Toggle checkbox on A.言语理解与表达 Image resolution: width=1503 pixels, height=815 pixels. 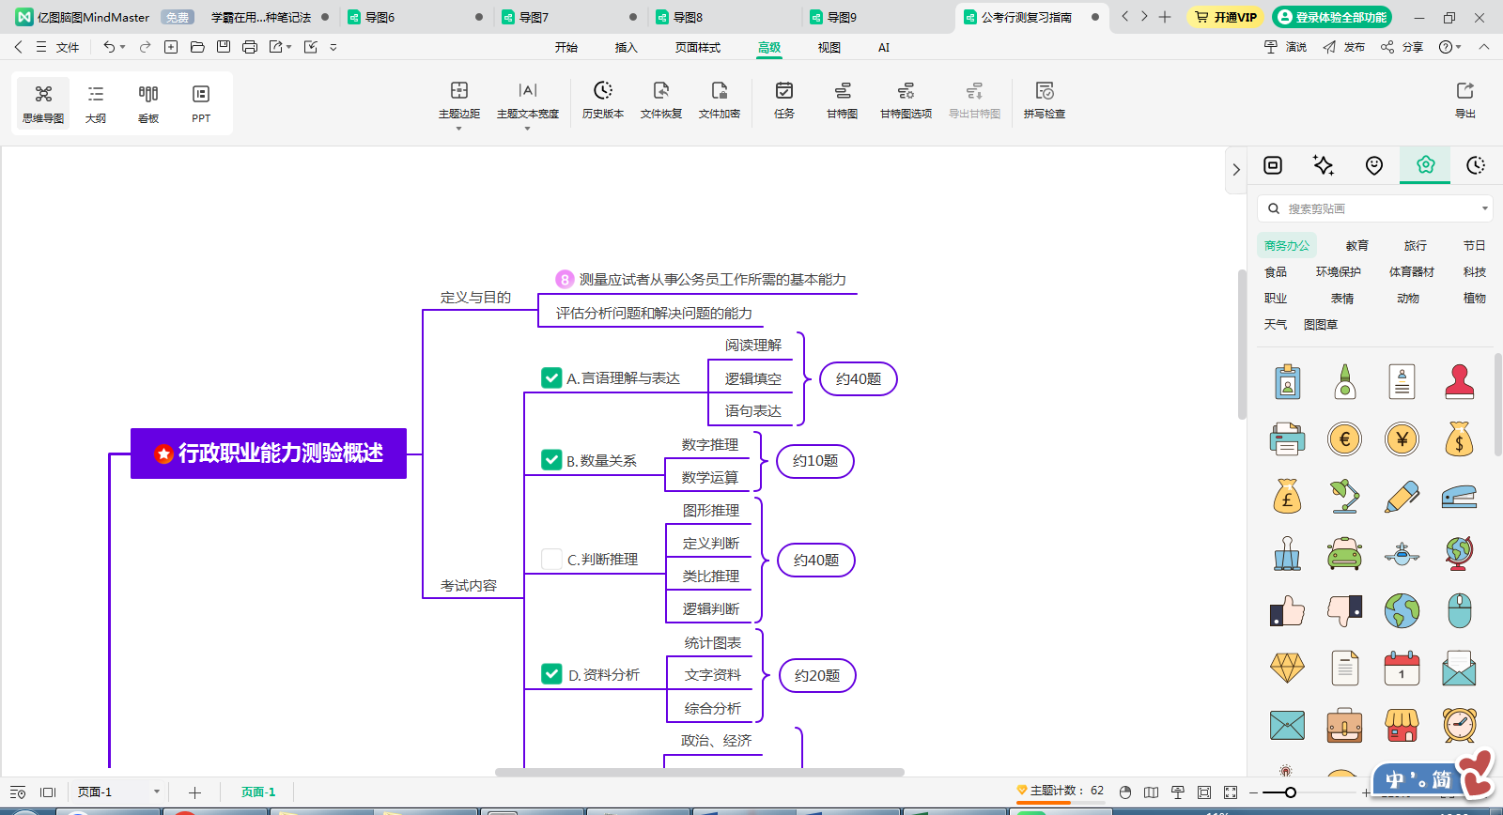(552, 377)
